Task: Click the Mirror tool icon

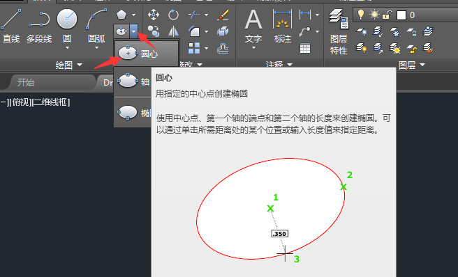Action: pyautogui.click(x=174, y=31)
